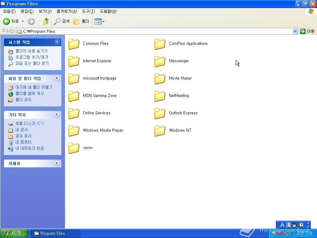Open the Search (검색) toolbar button
This screenshot has height=238, width=317.
[x=62, y=21]
